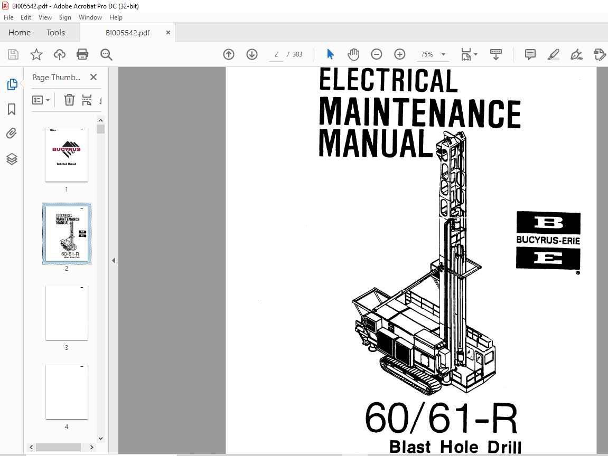Image resolution: width=608 pixels, height=456 pixels.
Task: Open the Window menu
Action: 90,17
